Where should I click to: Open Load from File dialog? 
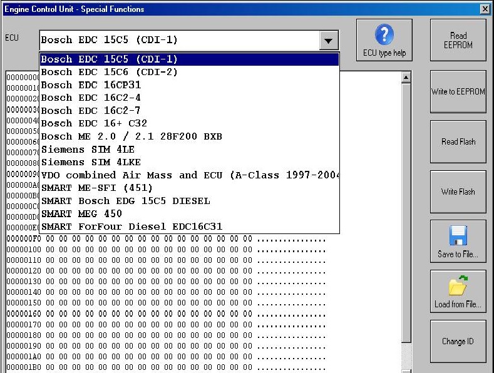click(458, 292)
